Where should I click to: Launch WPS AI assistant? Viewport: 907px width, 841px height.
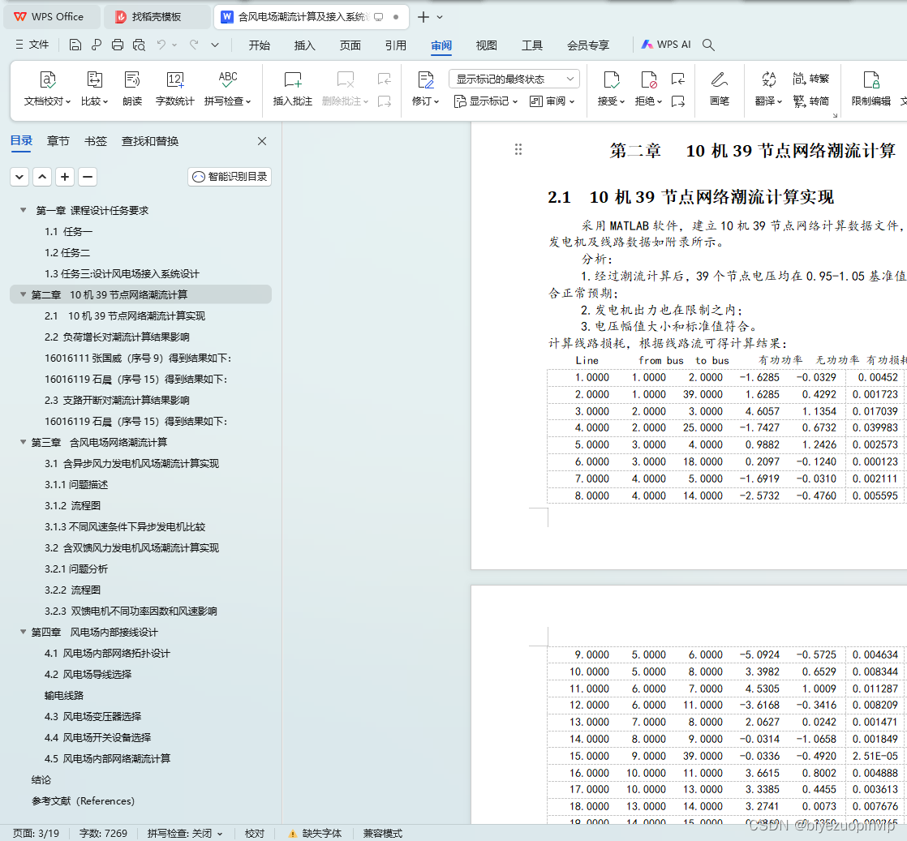pos(666,45)
